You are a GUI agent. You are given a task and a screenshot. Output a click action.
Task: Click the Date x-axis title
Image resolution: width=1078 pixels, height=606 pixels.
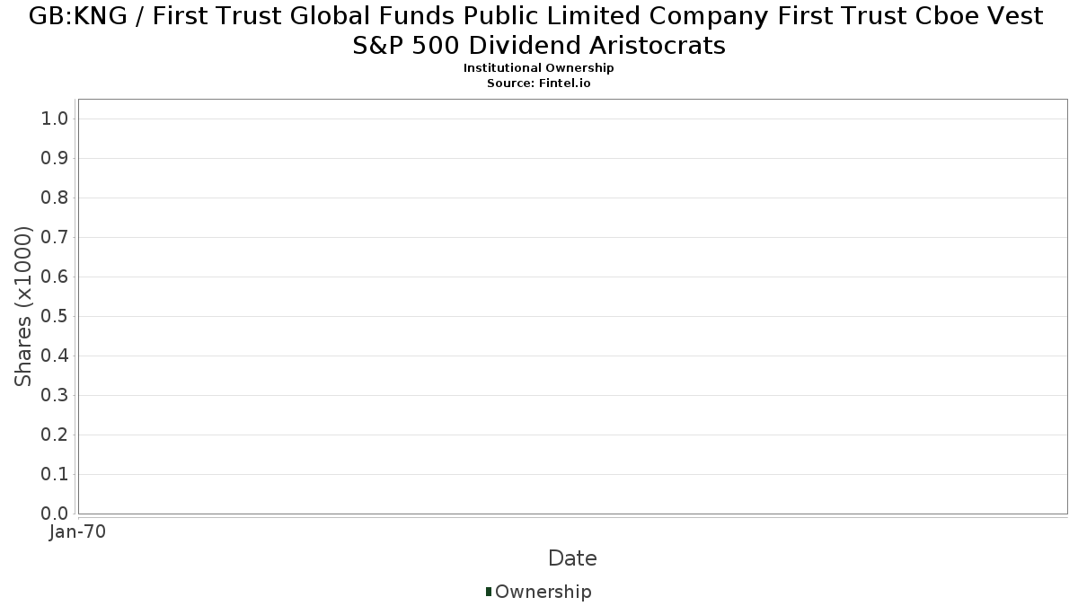(x=572, y=558)
